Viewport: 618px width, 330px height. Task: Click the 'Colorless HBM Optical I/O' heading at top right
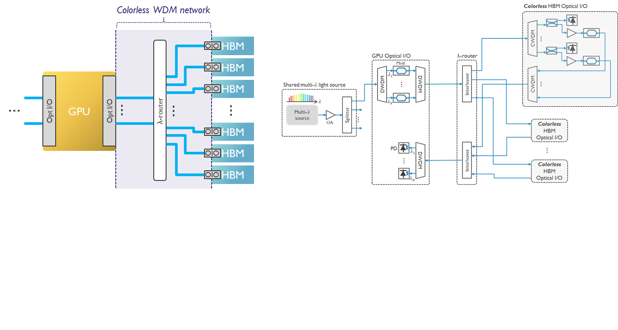tap(556, 6)
